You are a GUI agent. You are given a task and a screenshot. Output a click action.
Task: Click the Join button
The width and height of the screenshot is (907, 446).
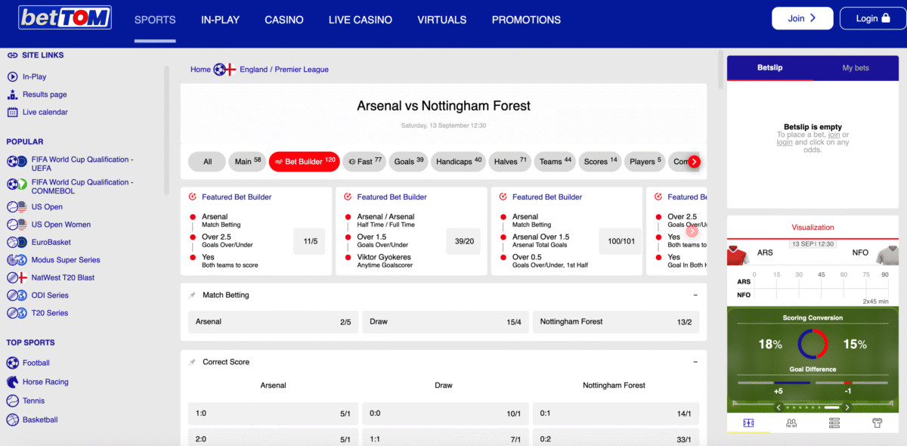coord(802,18)
